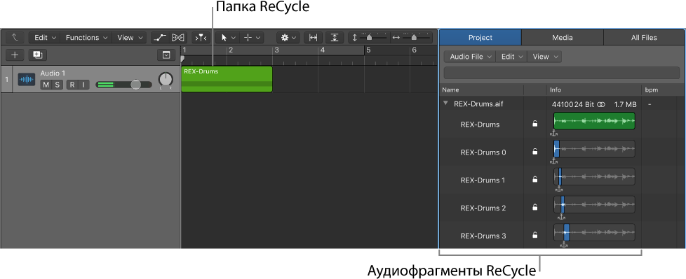The width and height of the screenshot is (686, 279).
Task: Click the vertical auto-zoom icon
Action: [335, 38]
